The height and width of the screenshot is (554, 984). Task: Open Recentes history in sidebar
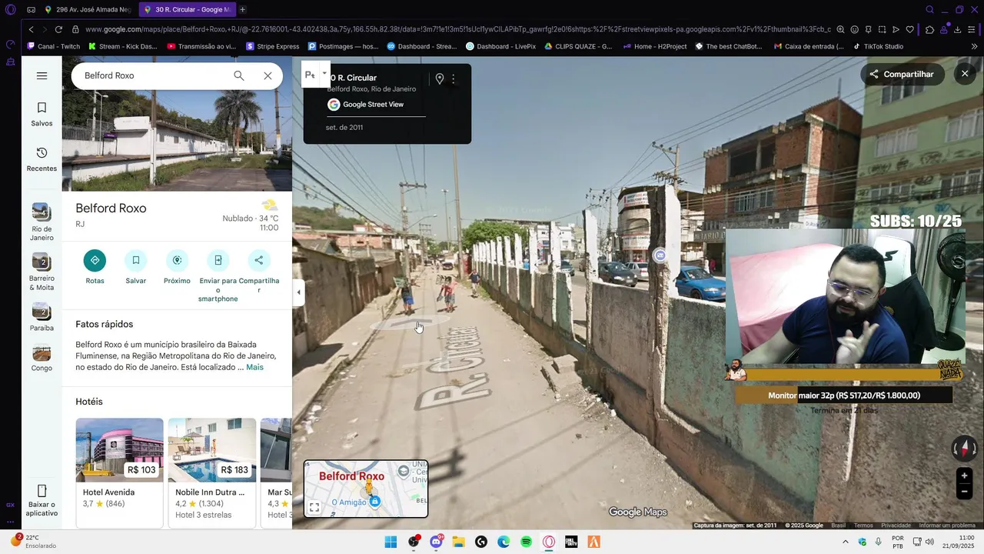(x=42, y=159)
